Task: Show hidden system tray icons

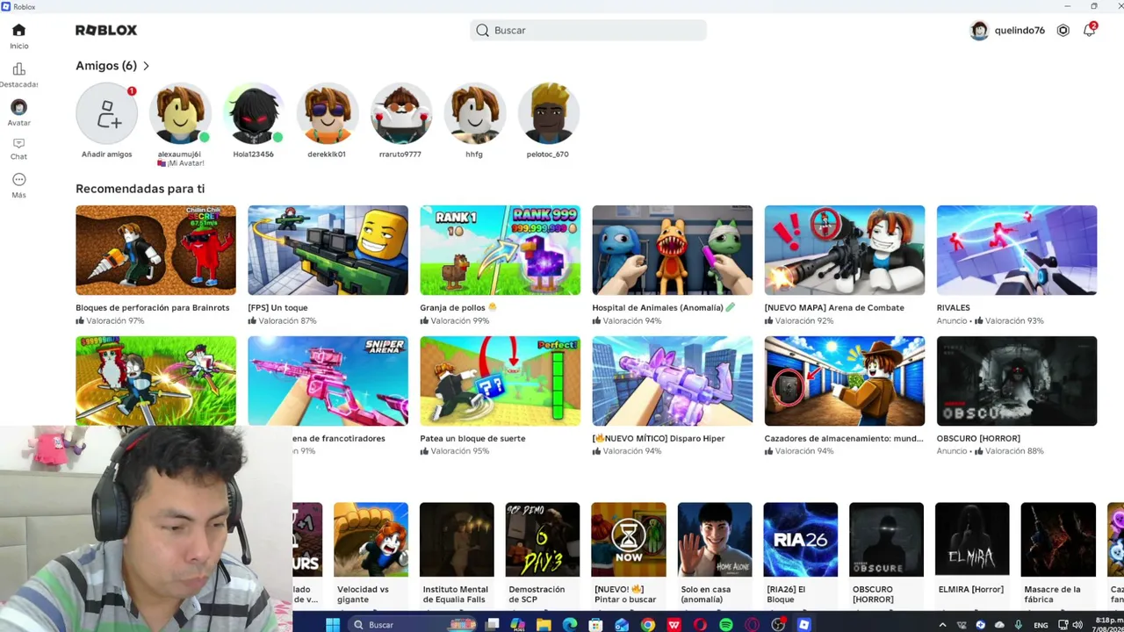Action: click(x=942, y=625)
